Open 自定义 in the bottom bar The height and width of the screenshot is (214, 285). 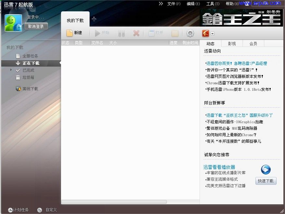point(51,210)
